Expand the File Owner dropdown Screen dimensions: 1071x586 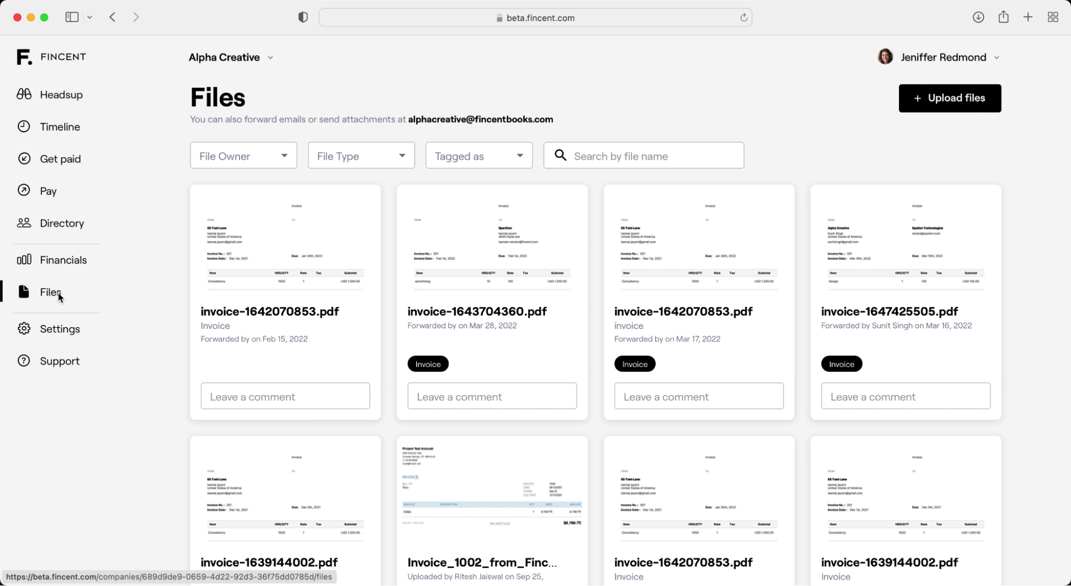click(243, 156)
